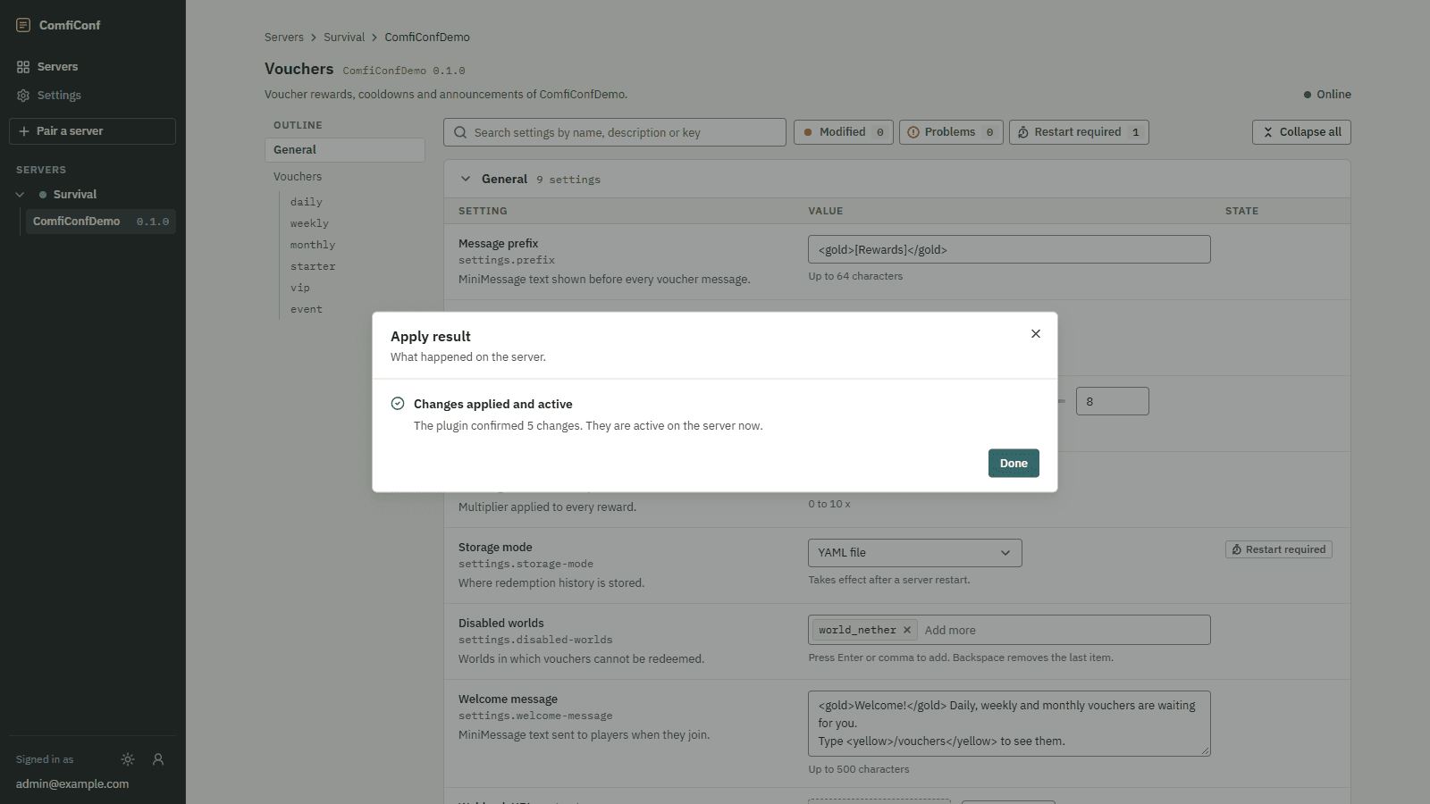The width and height of the screenshot is (1430, 804).
Task: Select the ComfiConfDemo plugin entry
Action: pos(100,222)
